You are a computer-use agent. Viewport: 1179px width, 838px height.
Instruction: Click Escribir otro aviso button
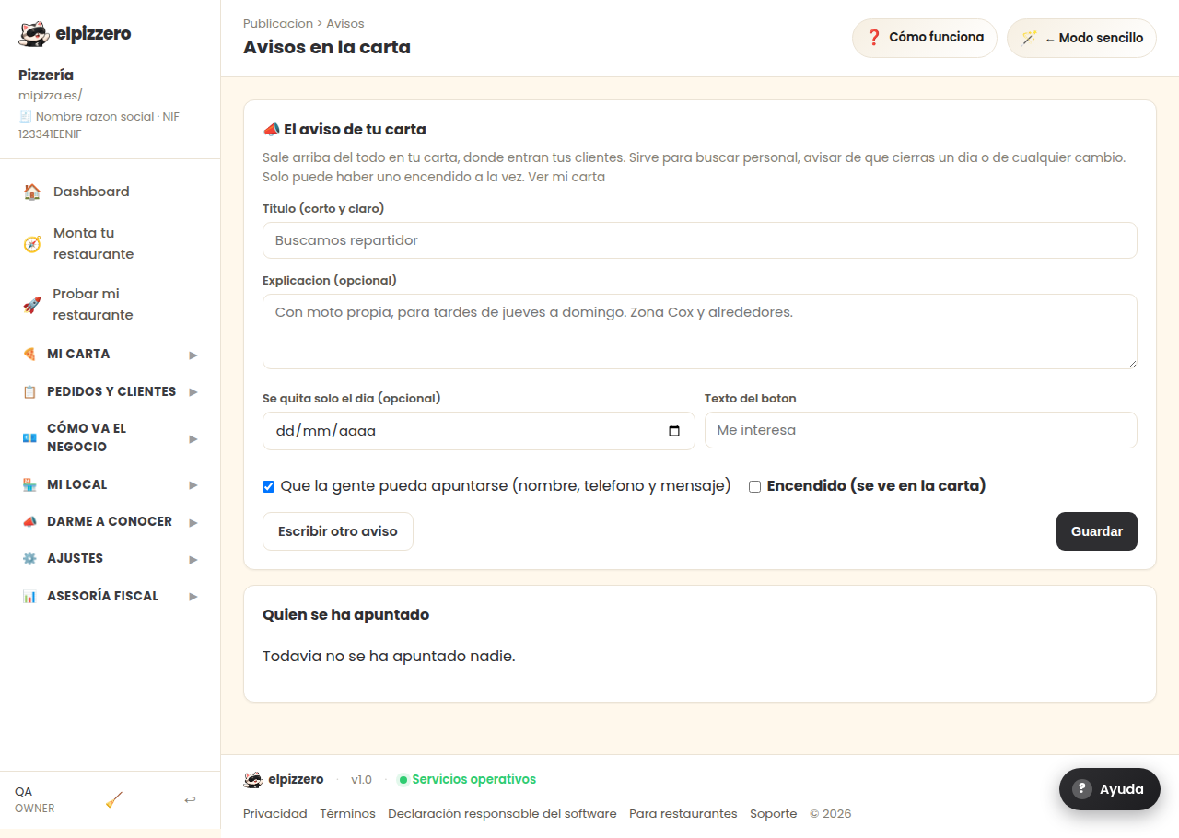click(338, 531)
